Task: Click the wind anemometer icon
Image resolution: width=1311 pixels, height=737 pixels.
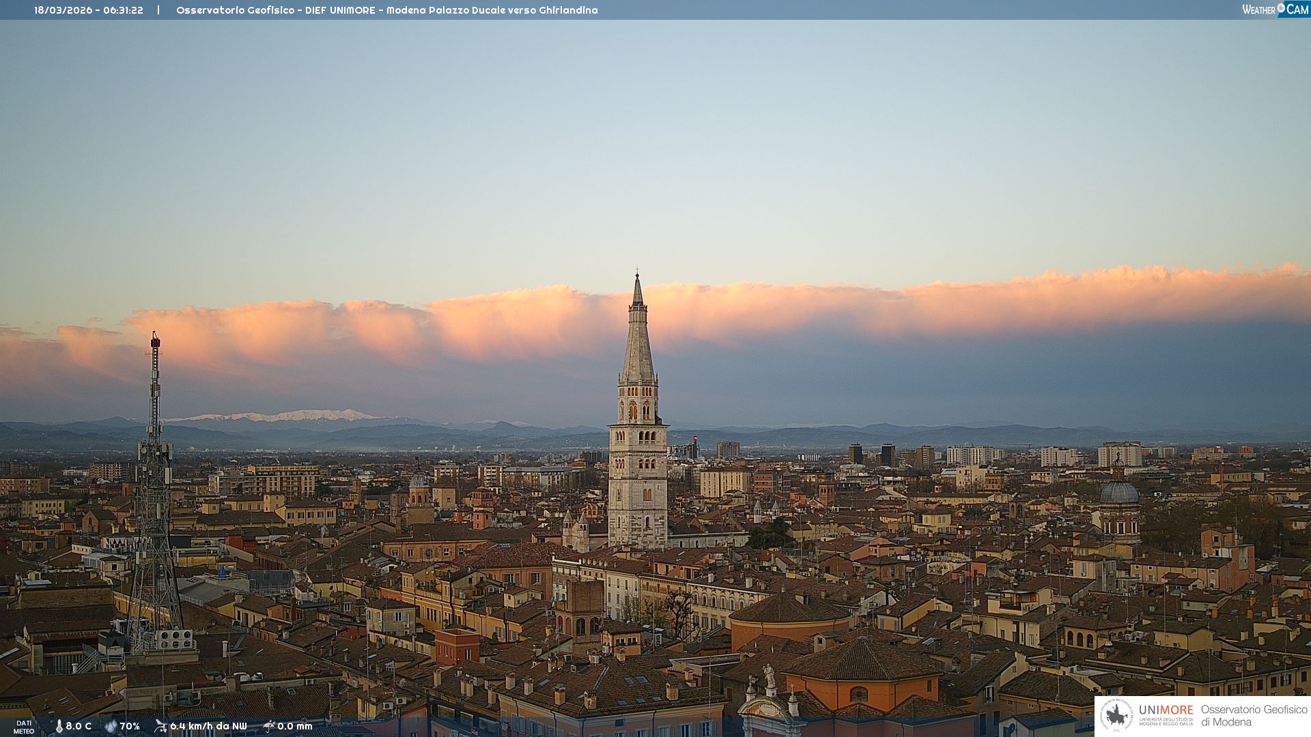Action: tap(160, 726)
